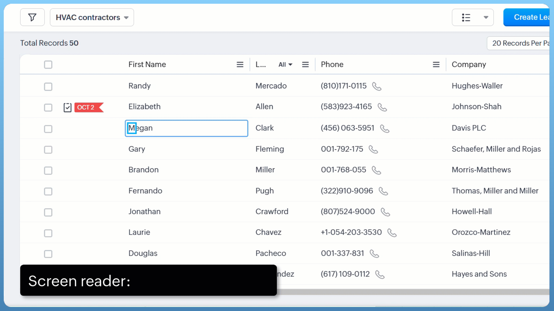The height and width of the screenshot is (311, 554).
Task: Open the lead named Brandon
Action: click(143, 170)
